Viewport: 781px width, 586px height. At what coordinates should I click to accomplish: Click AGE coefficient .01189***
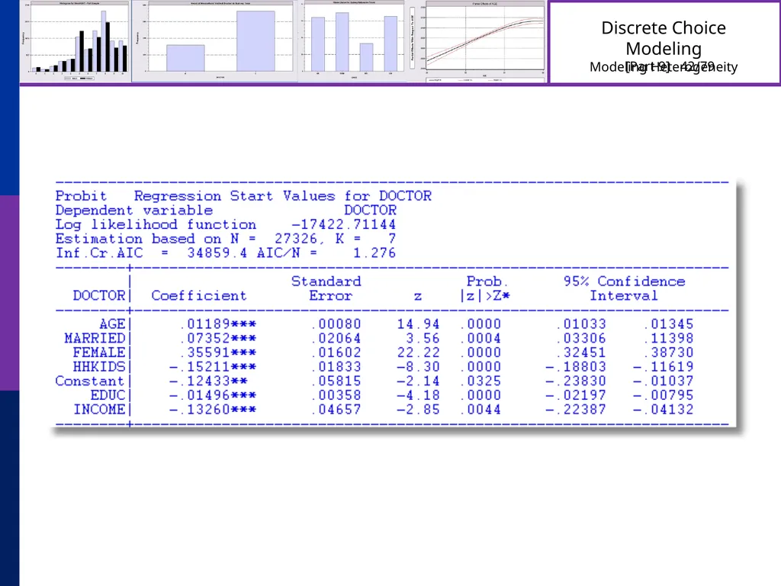[x=217, y=324]
